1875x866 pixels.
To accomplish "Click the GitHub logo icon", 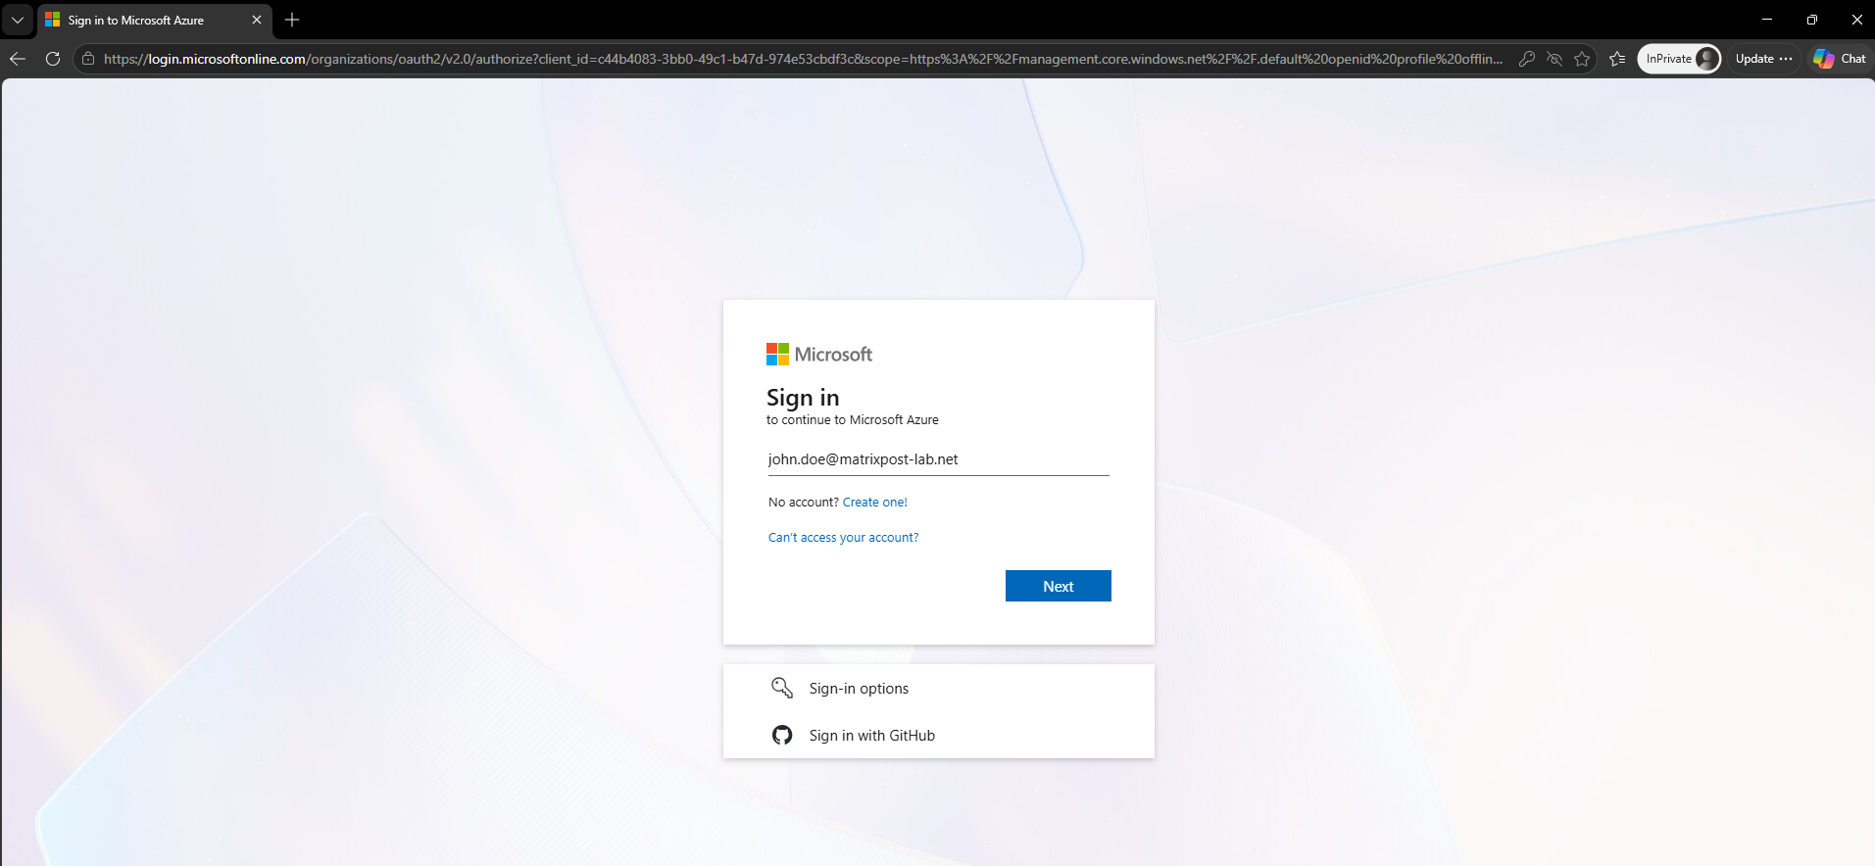I will tap(782, 735).
